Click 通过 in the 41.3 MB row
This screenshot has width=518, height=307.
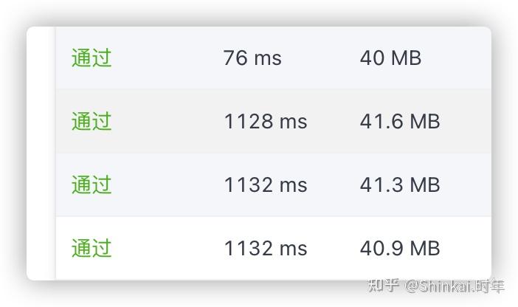point(91,184)
